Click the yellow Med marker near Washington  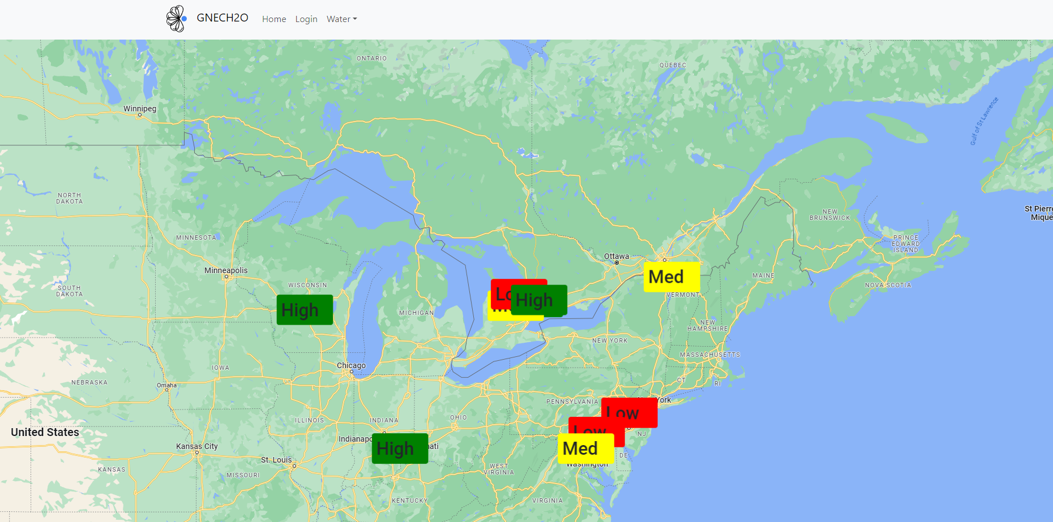tap(586, 449)
